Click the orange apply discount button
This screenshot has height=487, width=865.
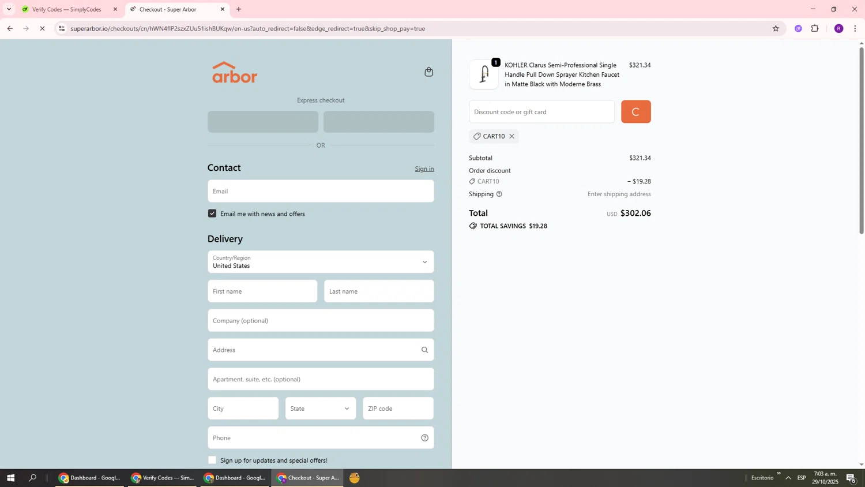tap(636, 112)
